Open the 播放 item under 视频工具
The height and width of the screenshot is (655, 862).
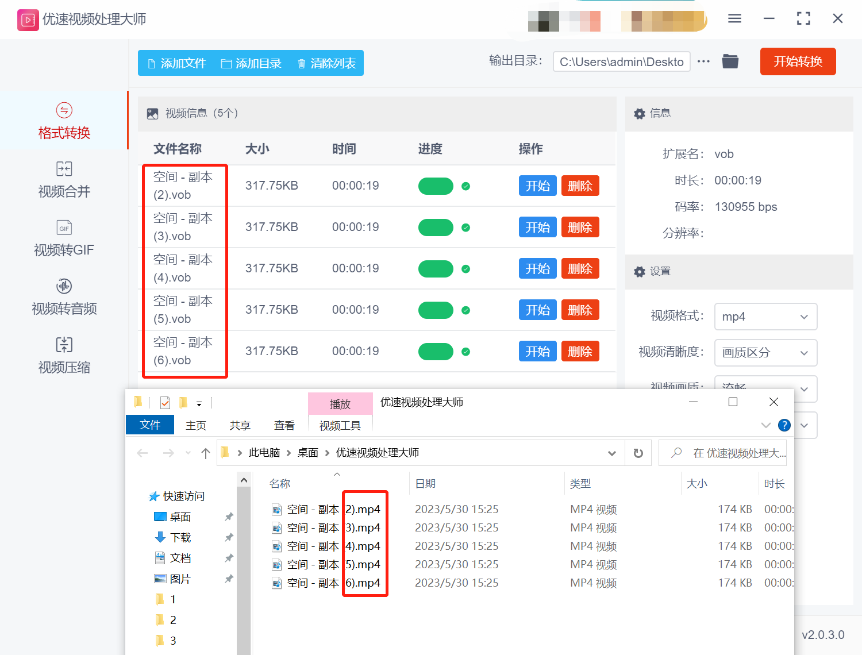click(x=340, y=403)
